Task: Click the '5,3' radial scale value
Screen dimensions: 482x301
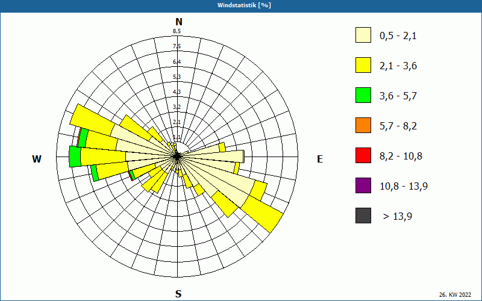Action: pyautogui.click(x=177, y=77)
